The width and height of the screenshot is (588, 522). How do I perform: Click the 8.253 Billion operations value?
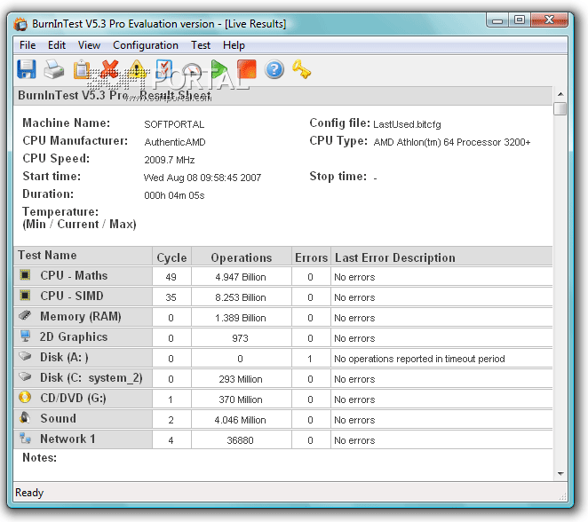241,297
